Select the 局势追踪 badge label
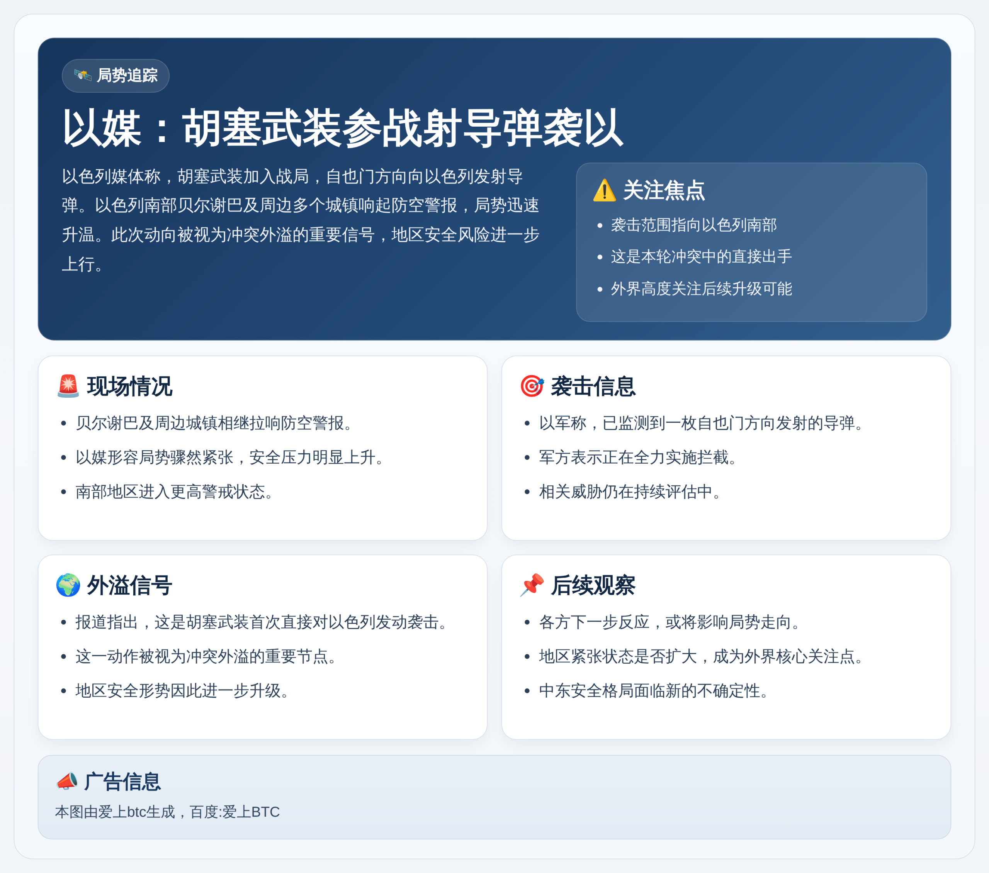 click(x=127, y=75)
